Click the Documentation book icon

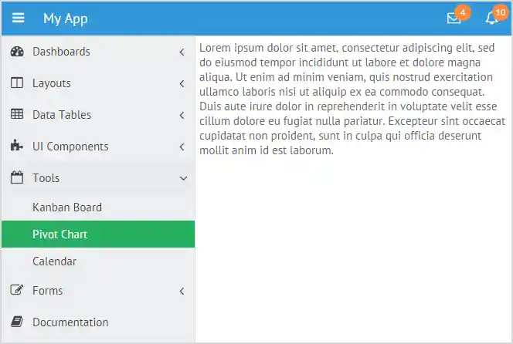17,322
